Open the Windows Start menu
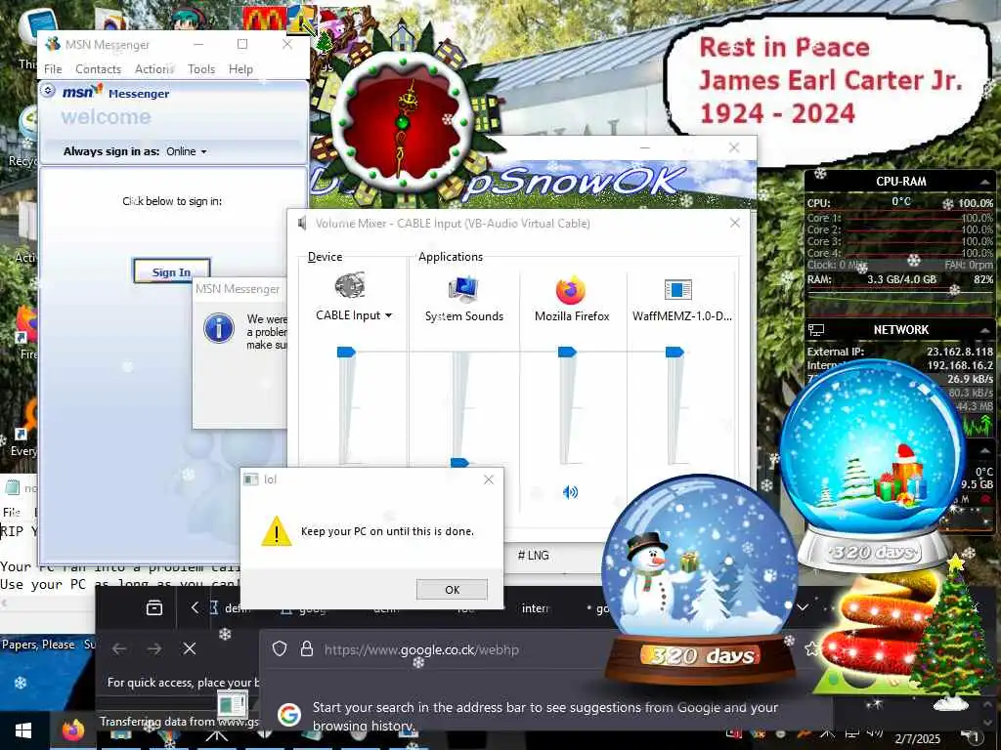The width and height of the screenshot is (1001, 750). click(23, 730)
